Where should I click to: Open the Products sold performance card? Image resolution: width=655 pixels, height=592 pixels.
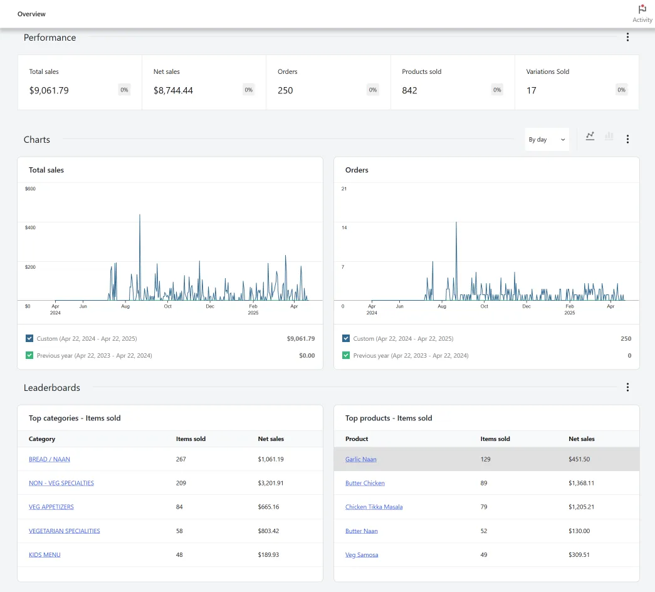(x=453, y=82)
